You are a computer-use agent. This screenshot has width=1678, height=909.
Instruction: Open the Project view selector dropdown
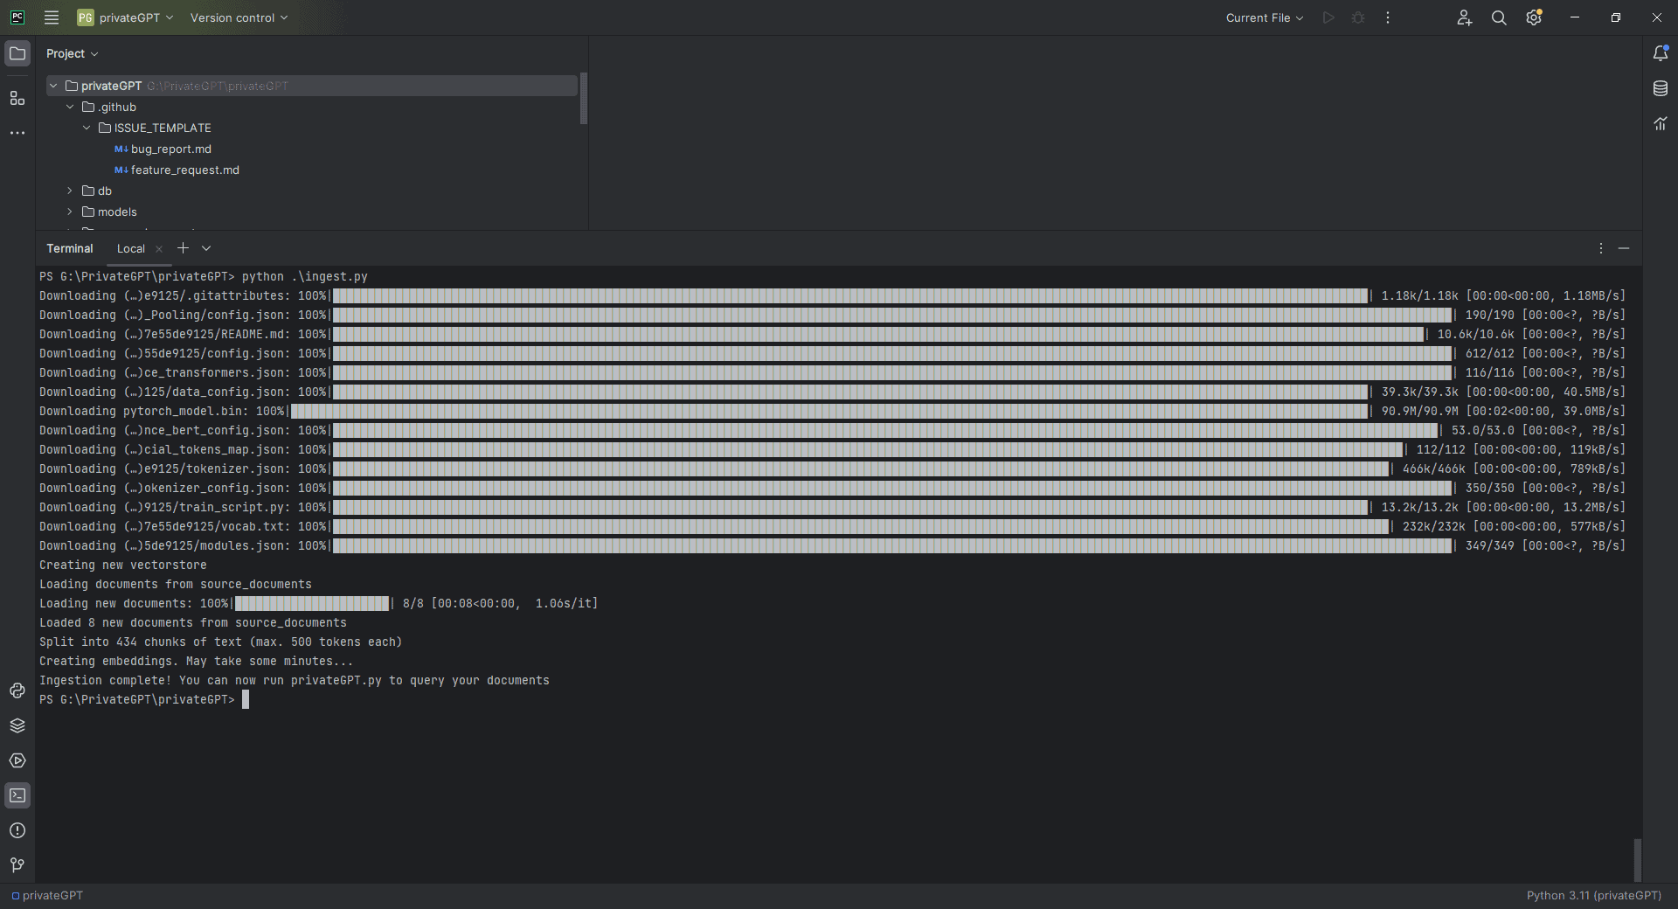tap(72, 53)
